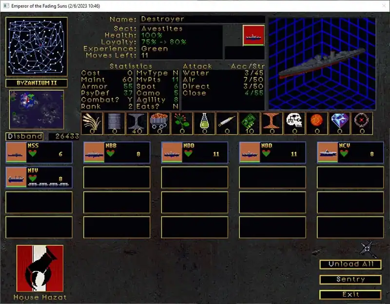Click the grain food resource icon
Screen dimensions: 390x304
pyautogui.click(x=92, y=123)
